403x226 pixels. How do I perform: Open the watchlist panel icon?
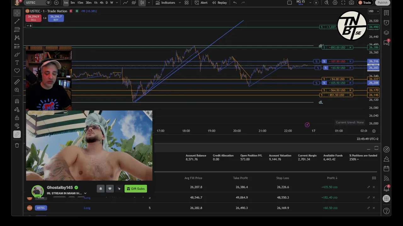[386, 13]
